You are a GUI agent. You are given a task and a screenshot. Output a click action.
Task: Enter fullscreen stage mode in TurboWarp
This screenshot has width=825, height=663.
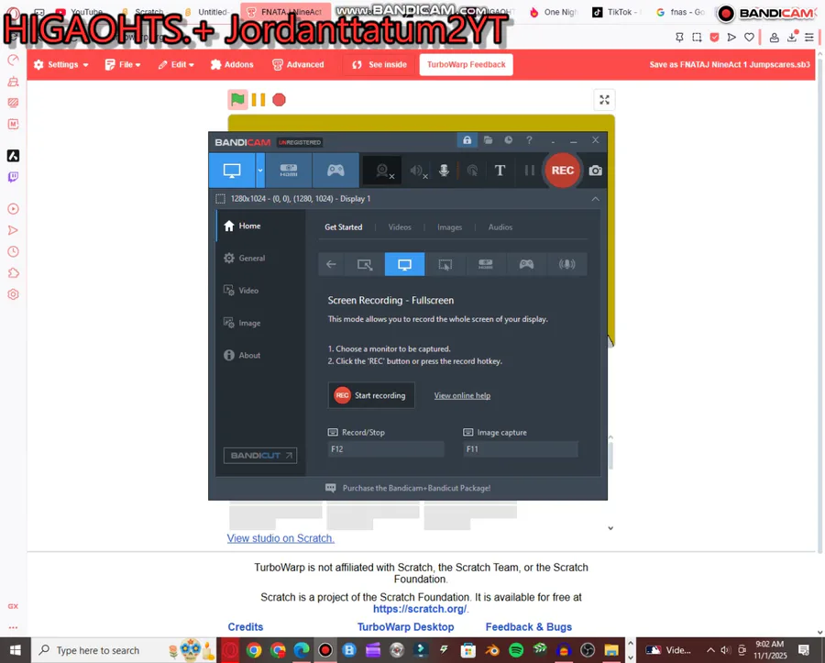click(605, 100)
